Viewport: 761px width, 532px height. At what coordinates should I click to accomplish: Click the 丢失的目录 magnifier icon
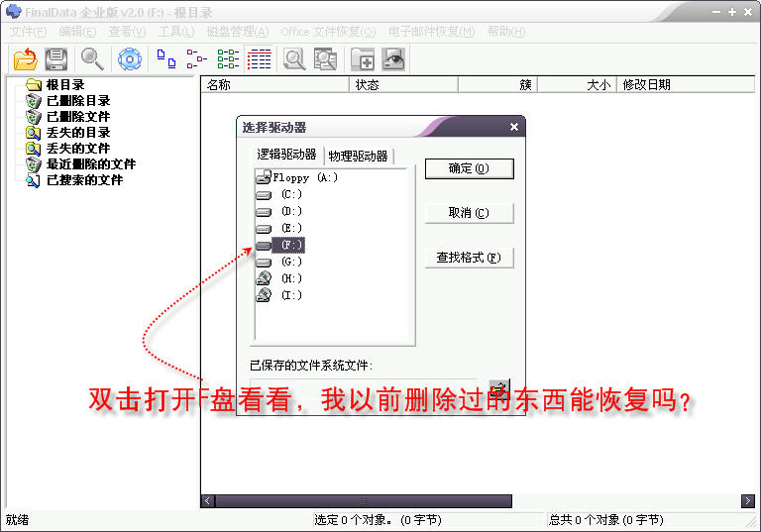click(x=34, y=133)
